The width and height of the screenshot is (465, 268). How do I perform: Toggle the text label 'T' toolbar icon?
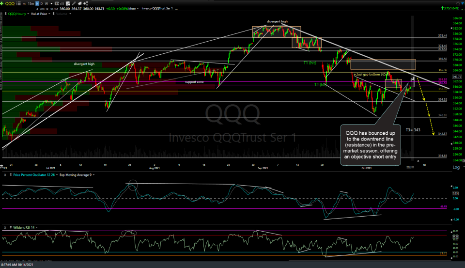(x=57, y=3)
